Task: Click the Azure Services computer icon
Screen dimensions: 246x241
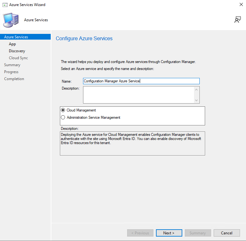Action: [x=10, y=20]
